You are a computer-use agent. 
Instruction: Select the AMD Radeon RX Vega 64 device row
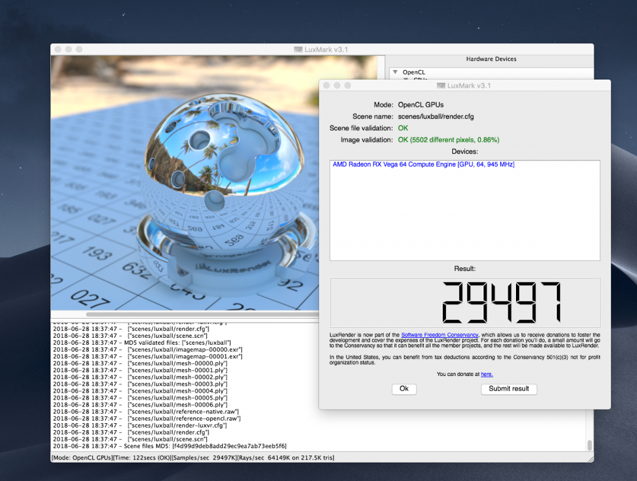[x=424, y=164]
